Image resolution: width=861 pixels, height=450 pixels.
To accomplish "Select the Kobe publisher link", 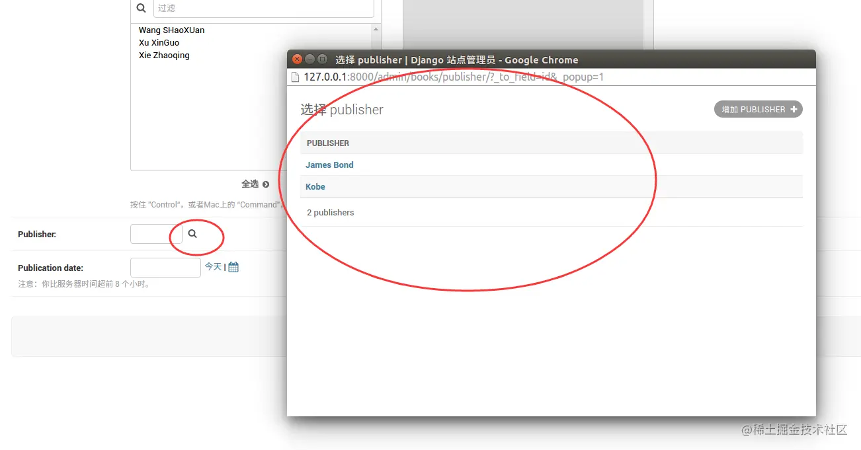I will 315,186.
